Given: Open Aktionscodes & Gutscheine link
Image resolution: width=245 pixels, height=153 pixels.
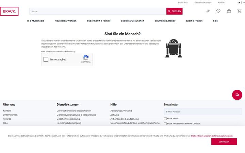Looking at the screenshot, I should [125, 119].
